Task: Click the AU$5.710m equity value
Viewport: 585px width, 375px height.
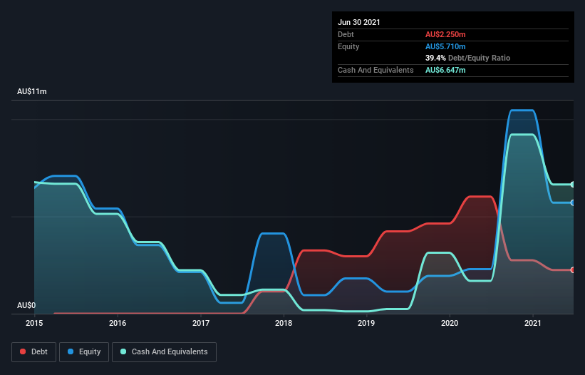Action: 445,46
